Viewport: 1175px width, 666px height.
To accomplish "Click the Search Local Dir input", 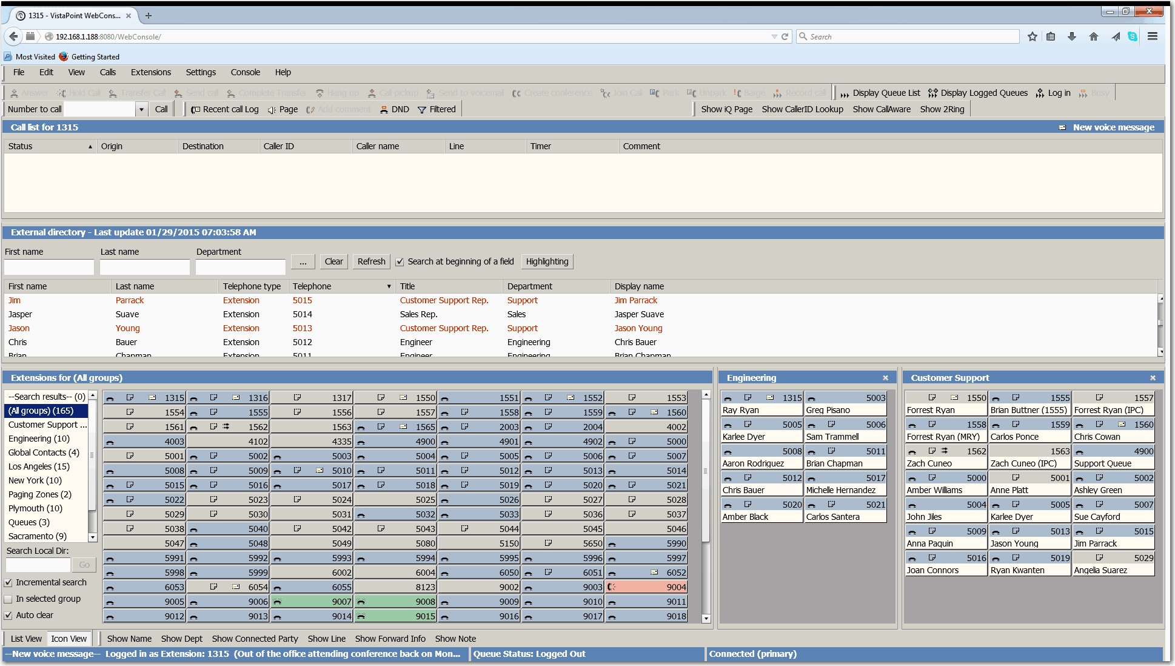I will pyautogui.click(x=38, y=565).
